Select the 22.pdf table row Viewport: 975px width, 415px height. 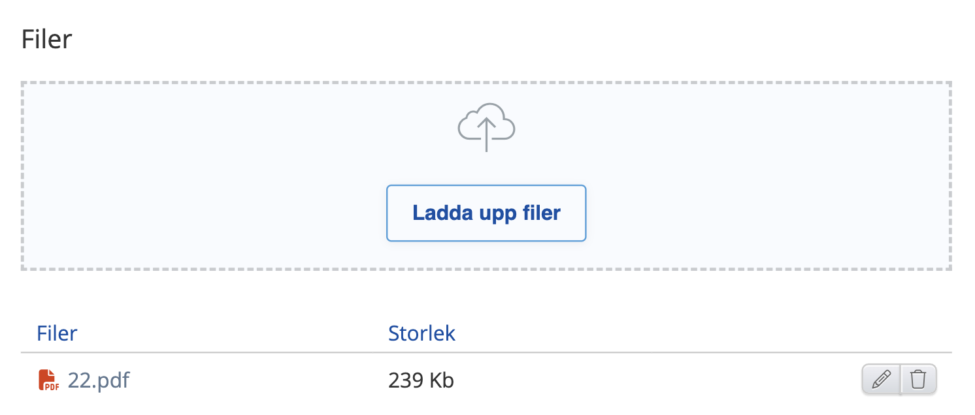tap(486, 380)
